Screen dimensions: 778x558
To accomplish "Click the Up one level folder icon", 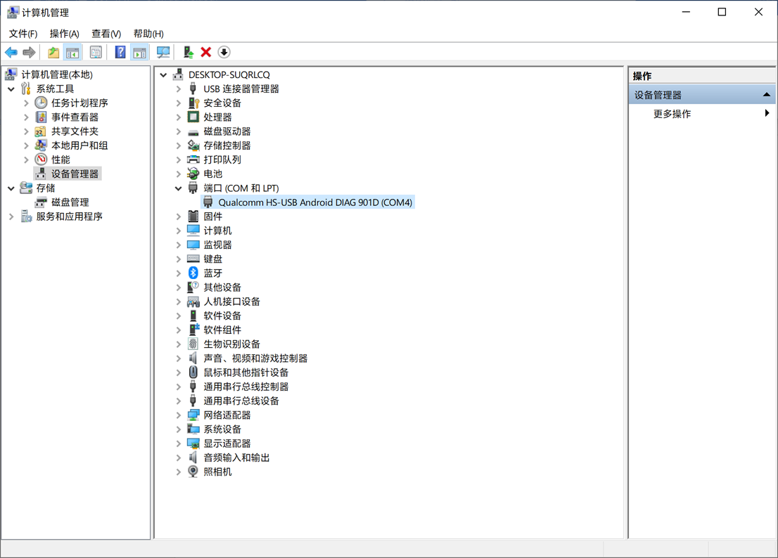I will (x=53, y=52).
